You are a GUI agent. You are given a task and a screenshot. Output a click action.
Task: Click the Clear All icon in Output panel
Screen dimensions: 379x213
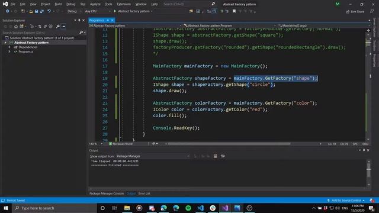(x=215, y=156)
